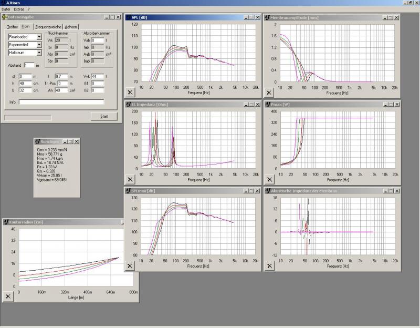420x328 pixels.
Task: Click the X button in SPLmax window
Action: click(131, 265)
